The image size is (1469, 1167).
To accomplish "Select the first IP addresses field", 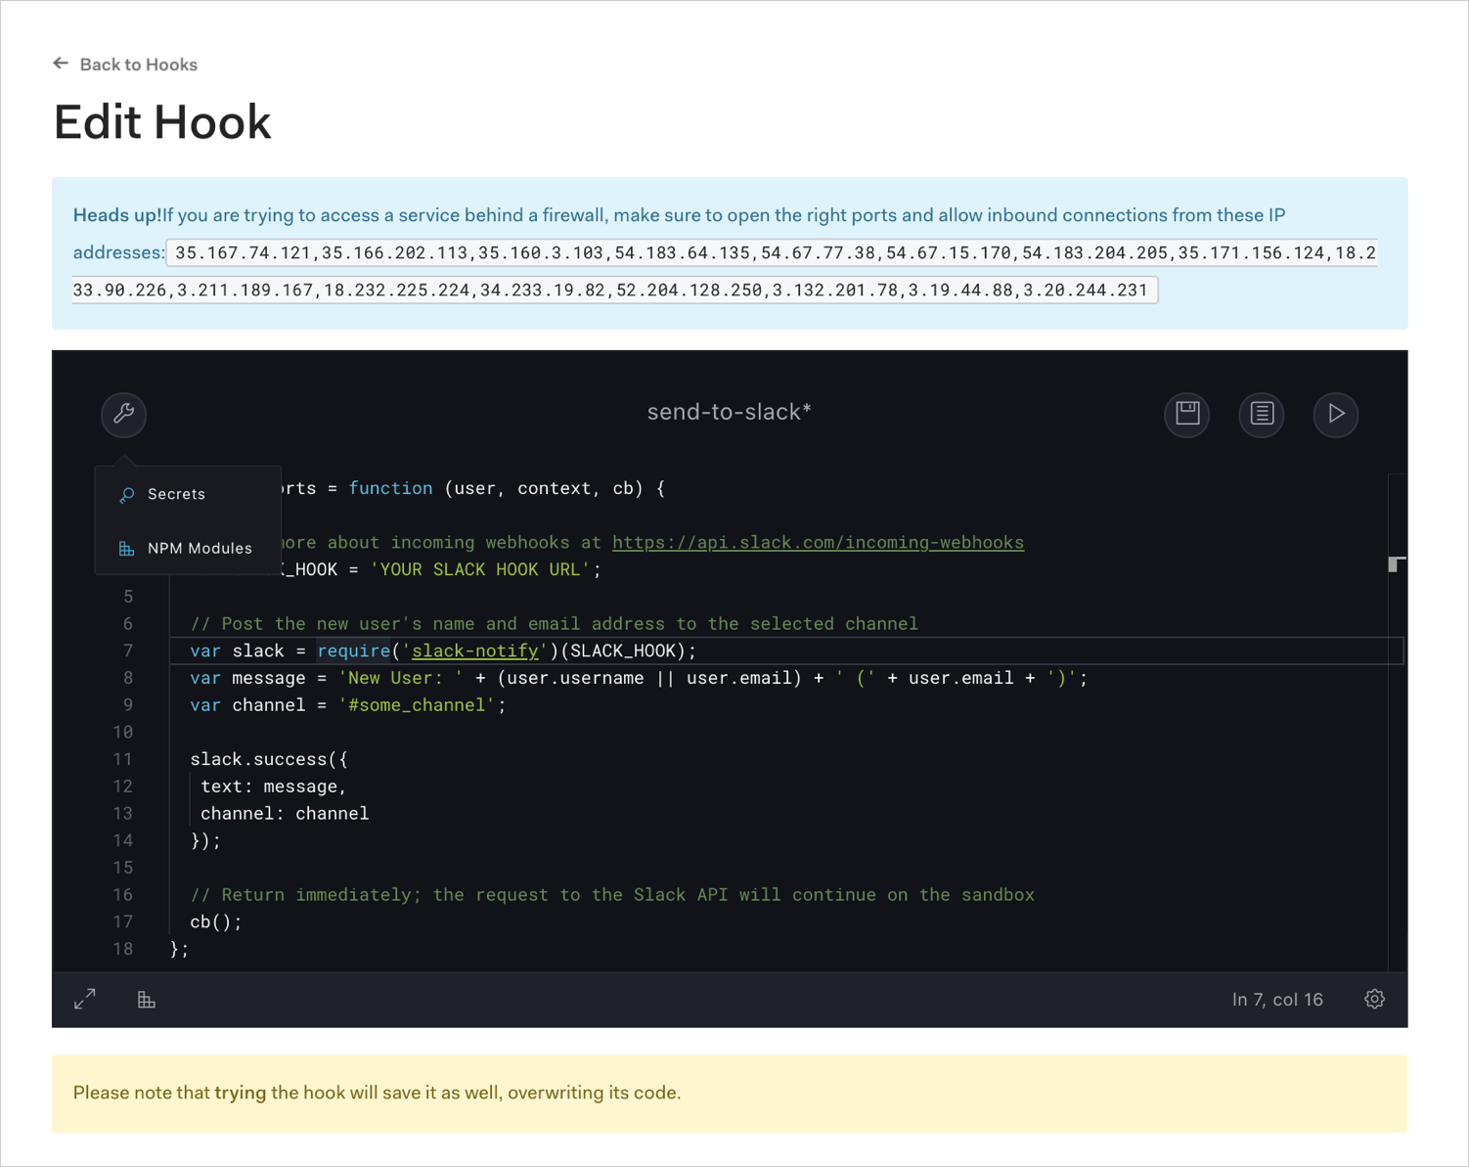I will 772,252.
